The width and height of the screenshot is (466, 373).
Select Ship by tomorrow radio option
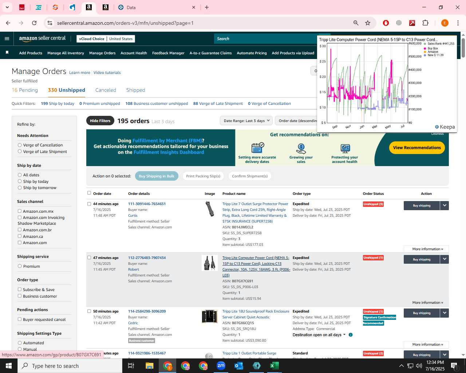[x=20, y=188]
